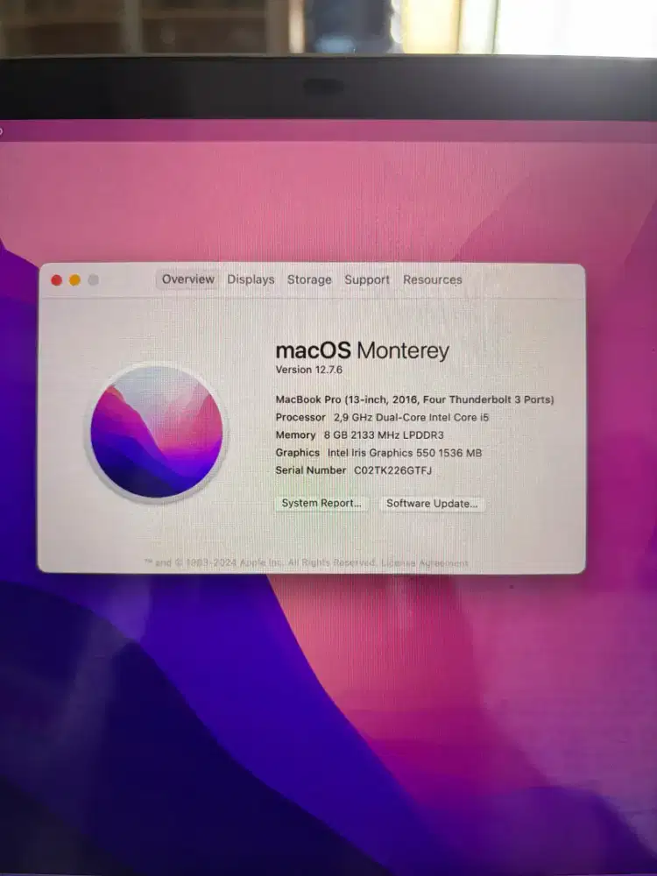Click the MacBook Pro model description line
This screenshot has height=876, width=657.
(414, 399)
